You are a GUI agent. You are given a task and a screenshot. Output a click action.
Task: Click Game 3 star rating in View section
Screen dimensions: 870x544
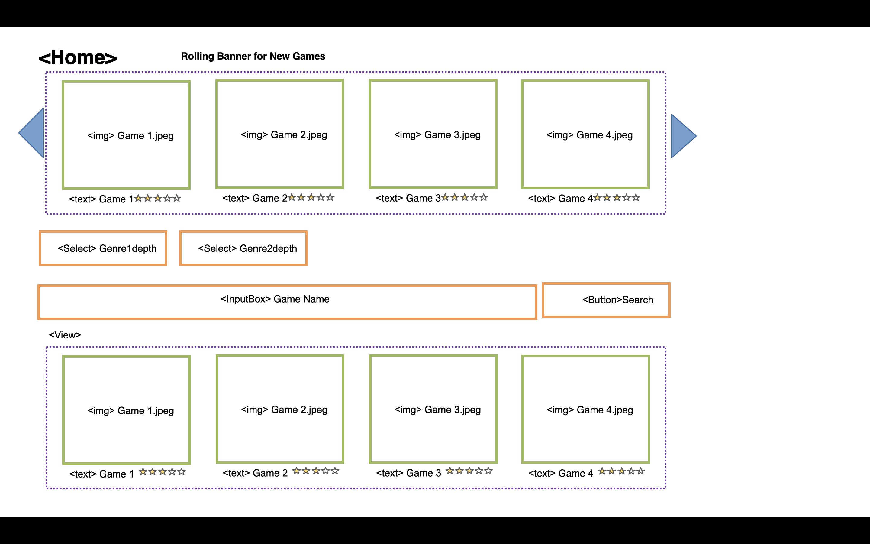pyautogui.click(x=469, y=471)
